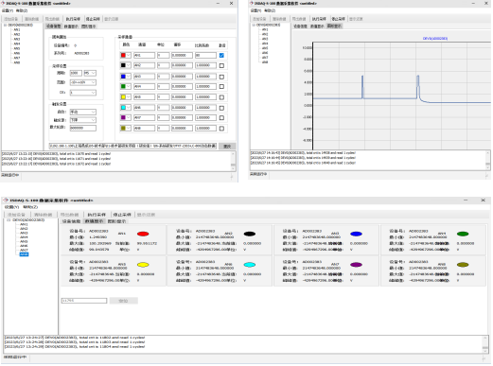Click the purple AN7 indicator ellipse in the data display

click(356, 265)
